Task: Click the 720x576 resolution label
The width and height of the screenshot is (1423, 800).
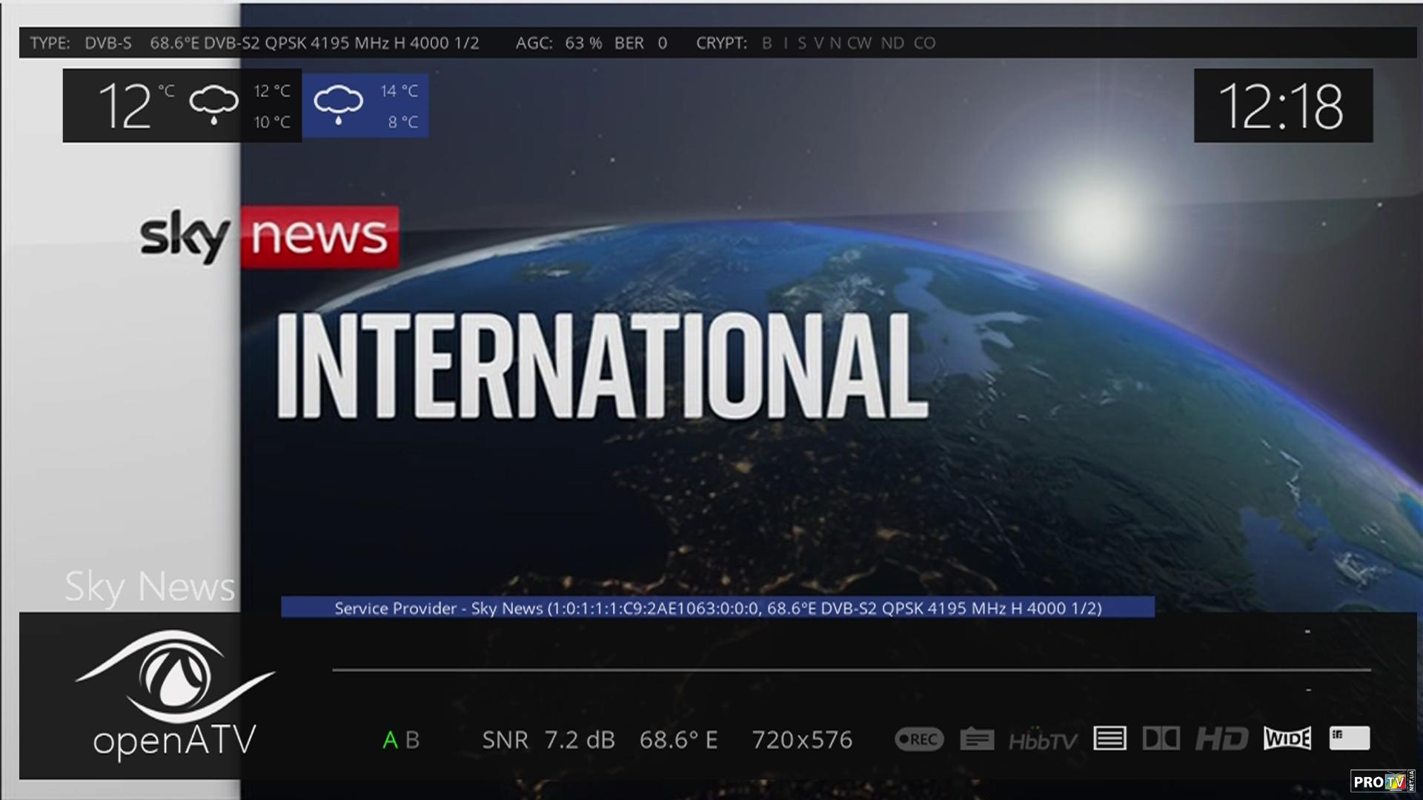Action: 802,740
